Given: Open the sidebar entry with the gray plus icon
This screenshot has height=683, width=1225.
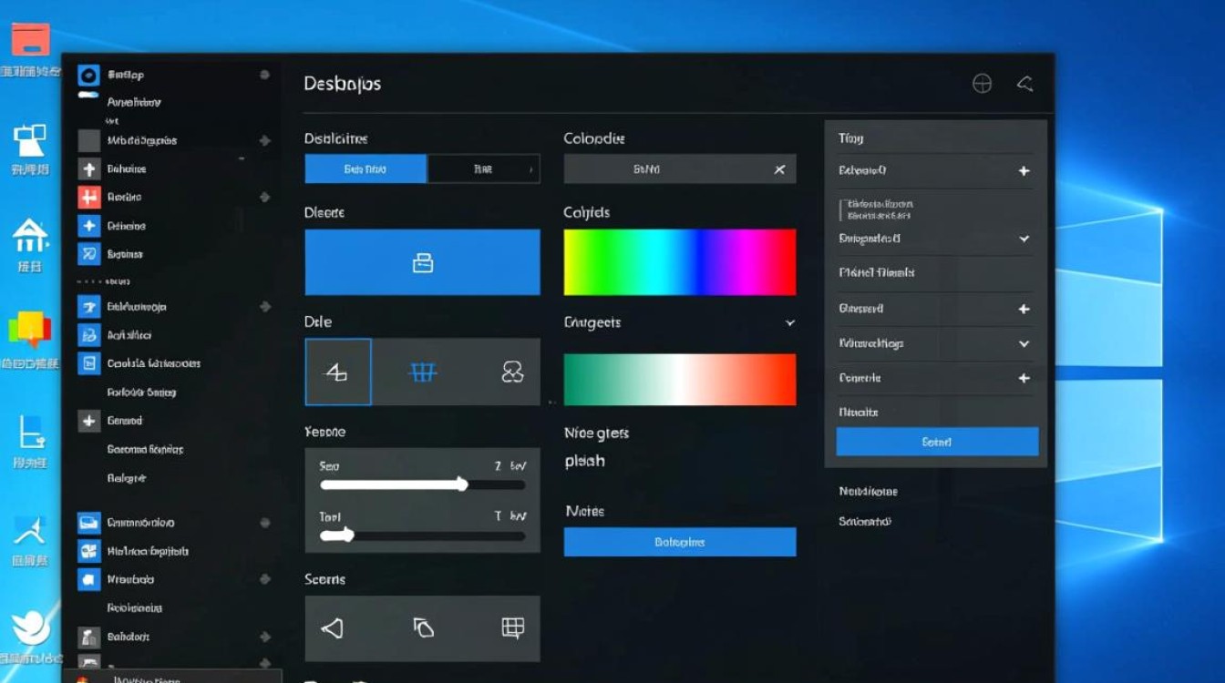Looking at the screenshot, I should 88,169.
